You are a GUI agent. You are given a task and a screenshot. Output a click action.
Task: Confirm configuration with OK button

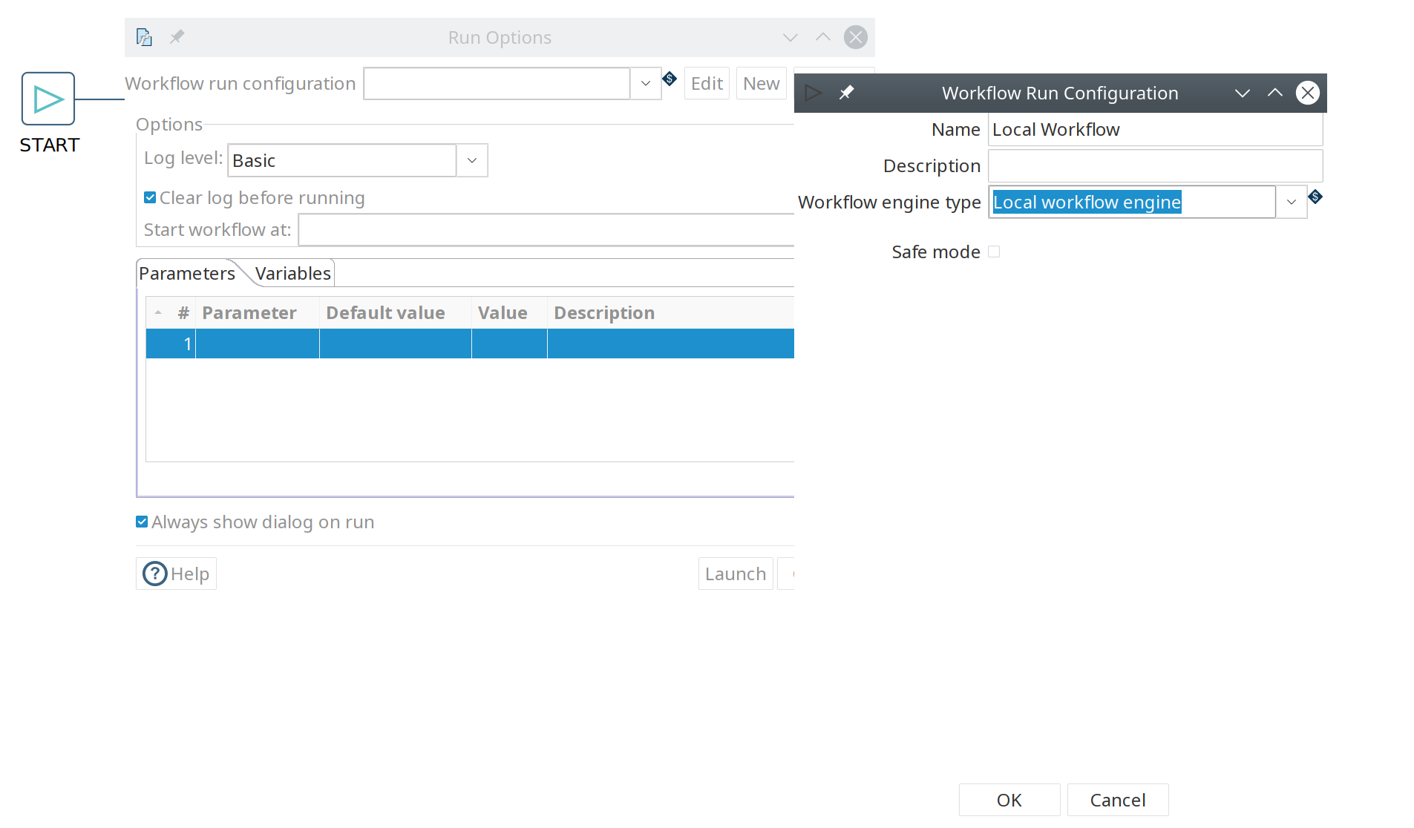pyautogui.click(x=1008, y=800)
